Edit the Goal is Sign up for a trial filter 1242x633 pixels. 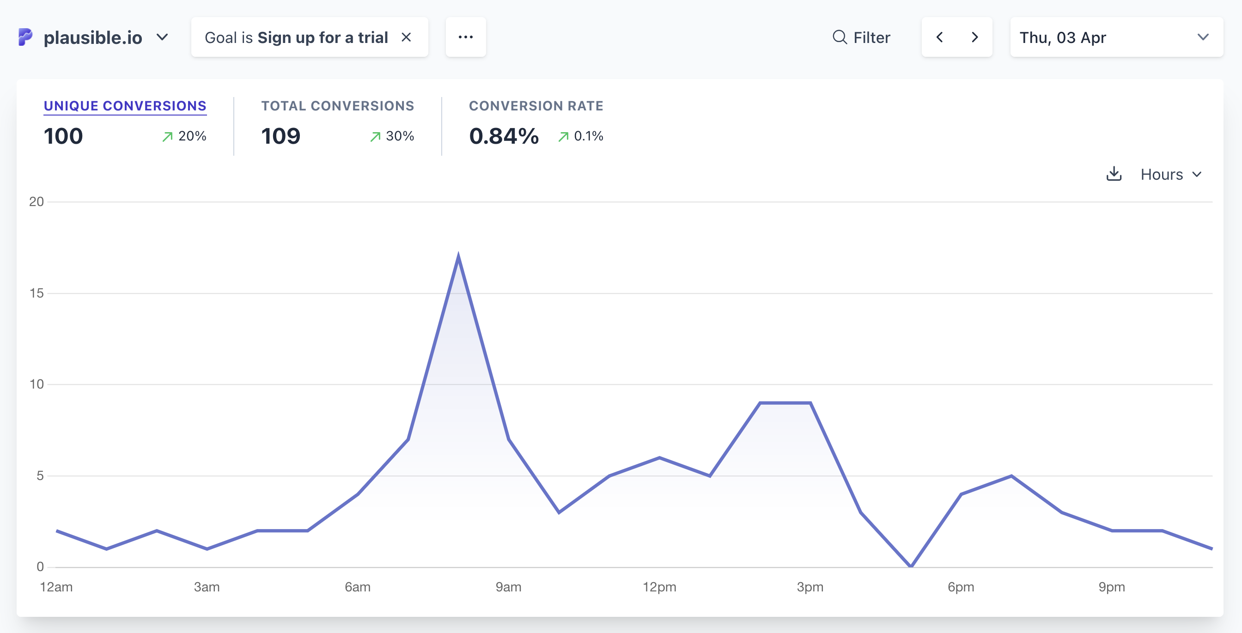coord(296,37)
